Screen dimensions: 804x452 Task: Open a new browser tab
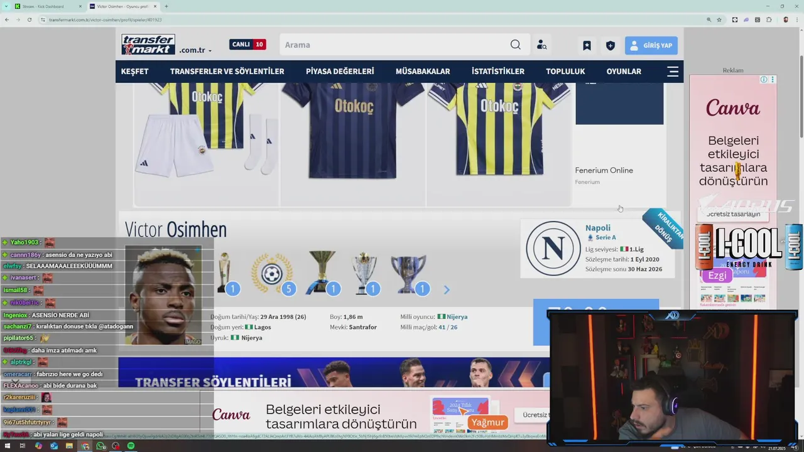tap(166, 6)
